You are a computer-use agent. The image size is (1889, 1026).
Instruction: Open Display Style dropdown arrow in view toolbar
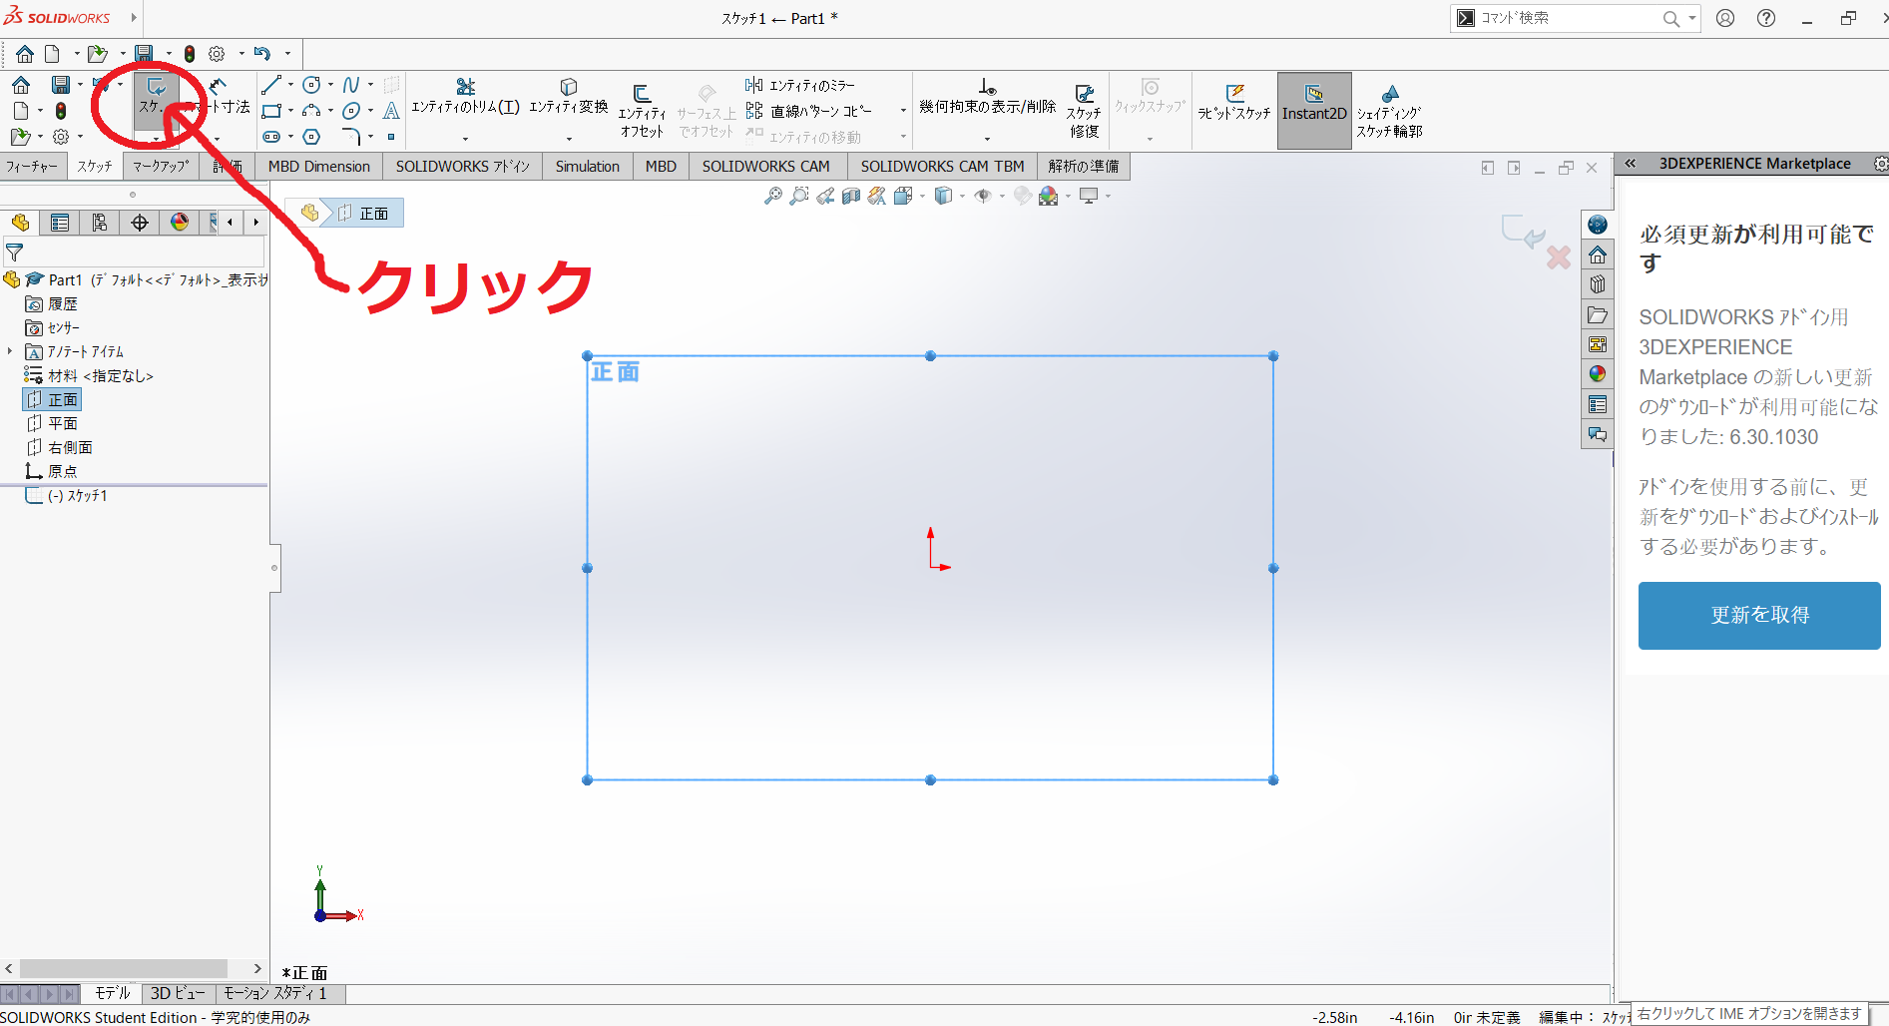point(962,197)
